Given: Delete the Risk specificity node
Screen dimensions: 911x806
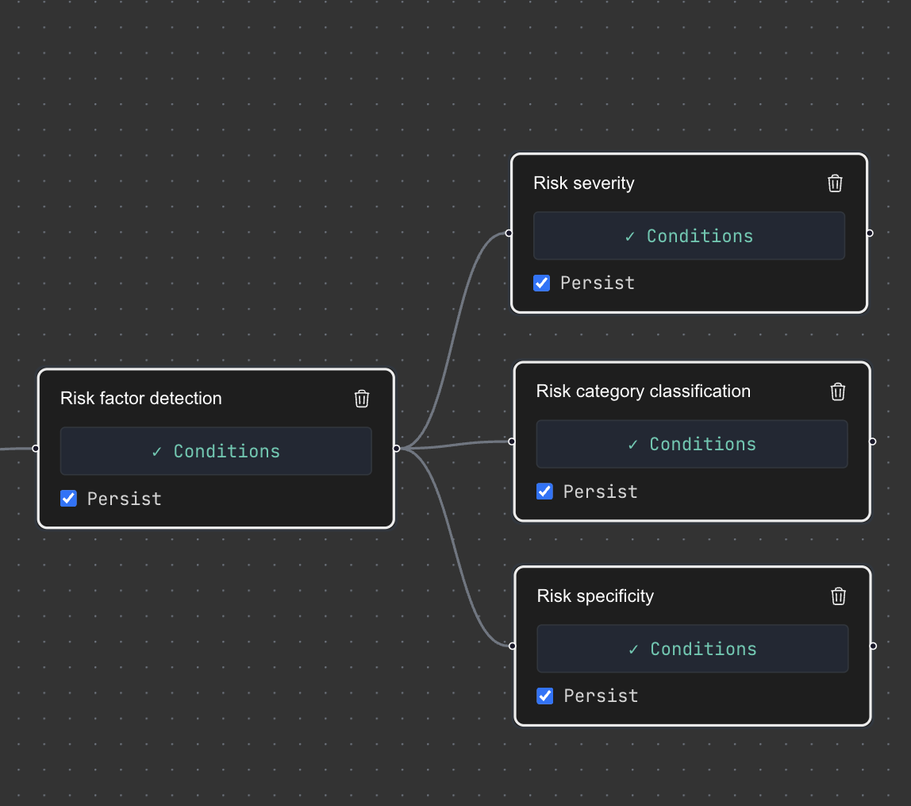Looking at the screenshot, I should pos(838,596).
